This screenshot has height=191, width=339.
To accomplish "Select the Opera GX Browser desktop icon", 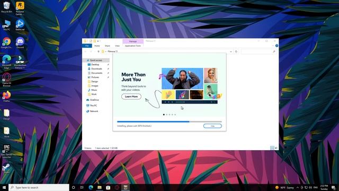I will coord(6,80).
